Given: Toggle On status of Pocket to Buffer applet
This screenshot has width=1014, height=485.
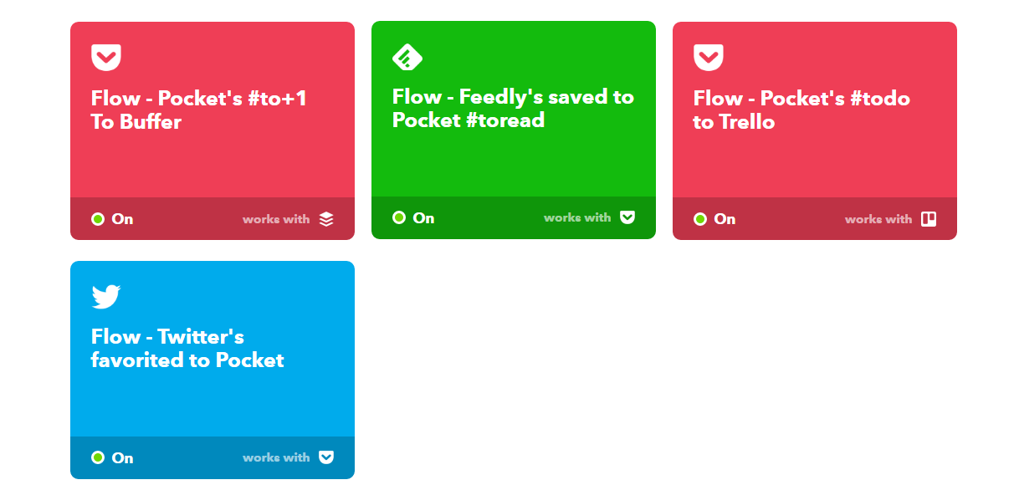Looking at the screenshot, I should (x=113, y=219).
